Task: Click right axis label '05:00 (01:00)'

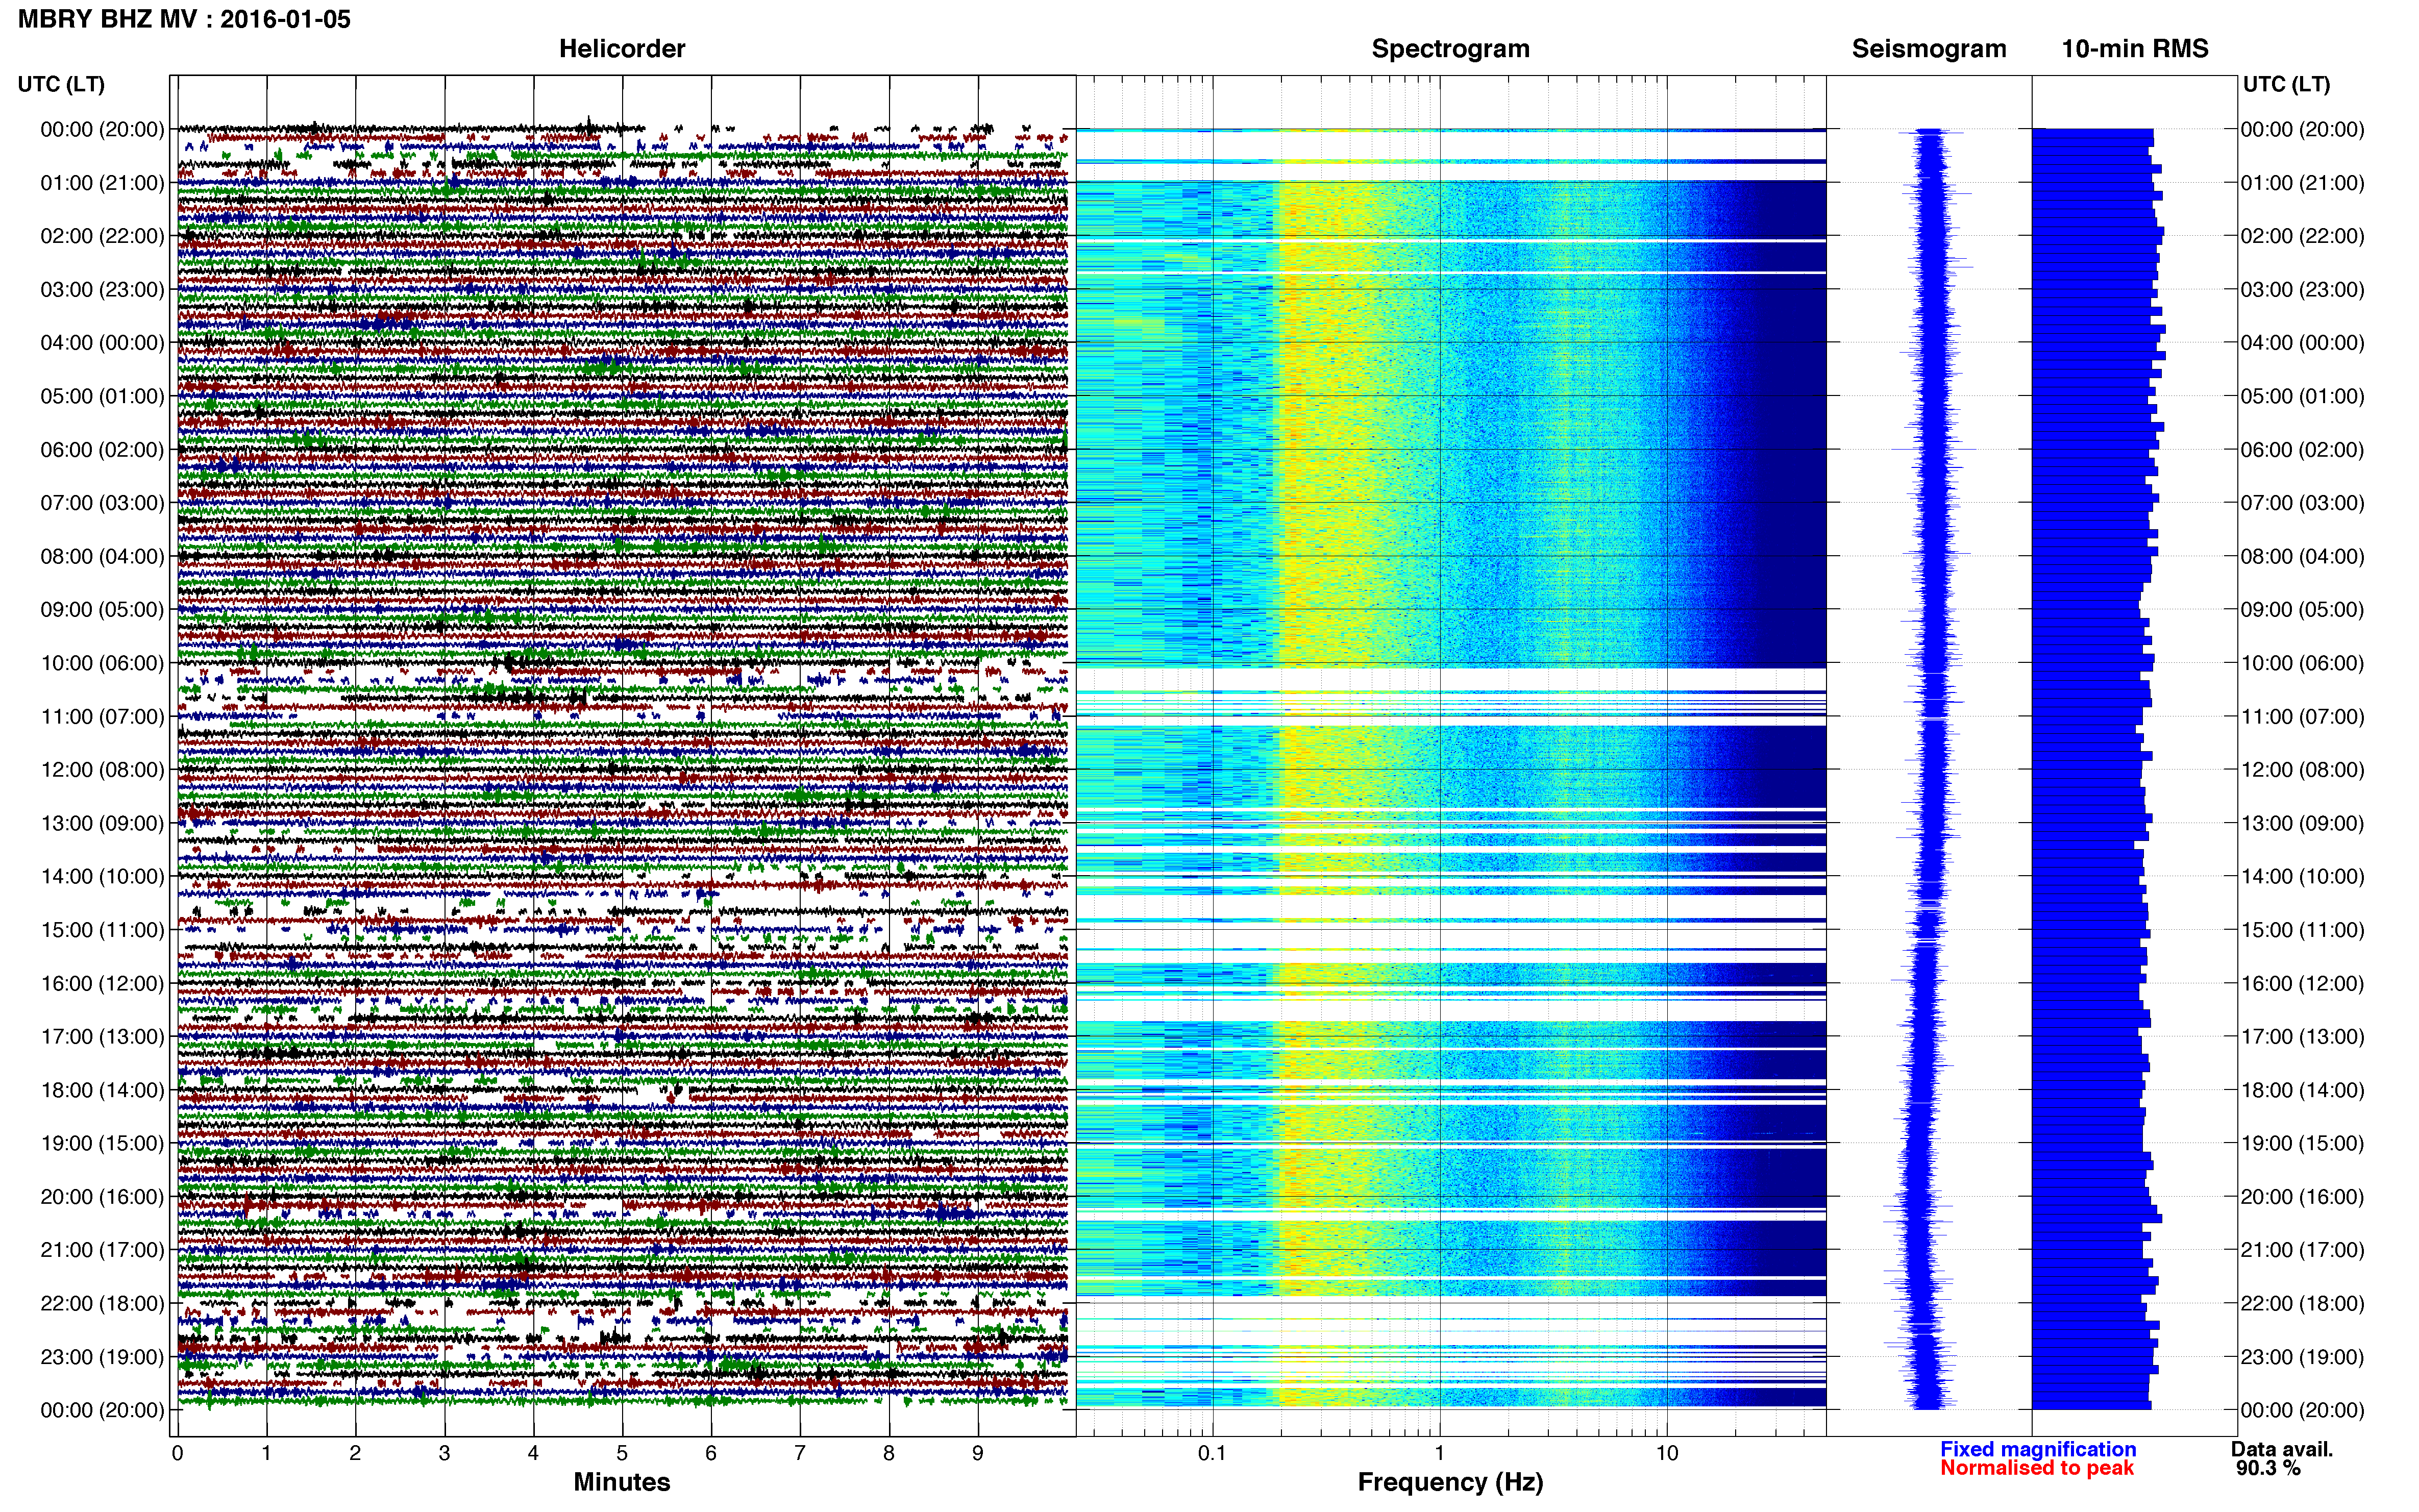Action: point(2302,396)
